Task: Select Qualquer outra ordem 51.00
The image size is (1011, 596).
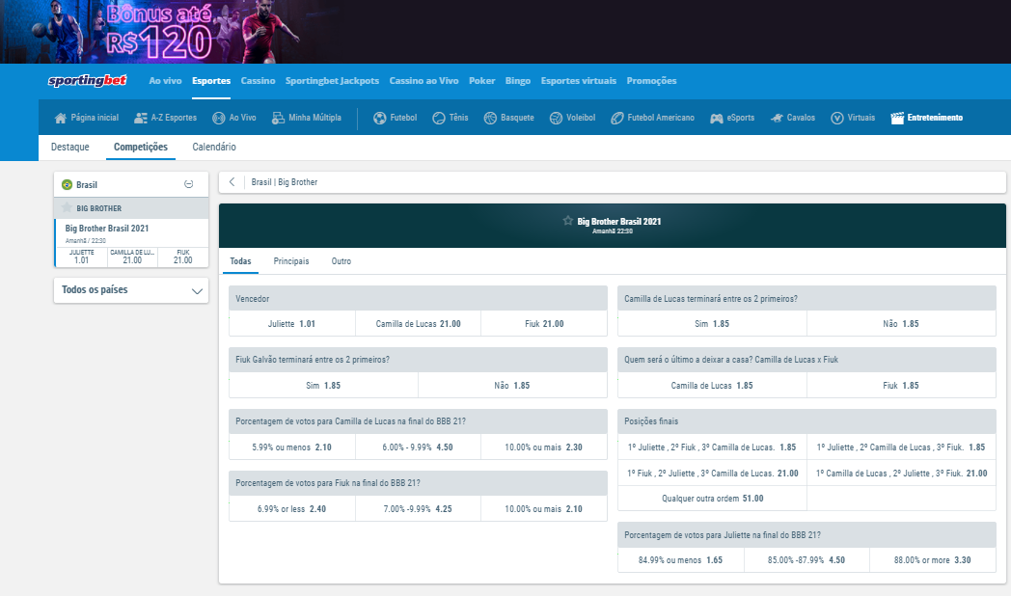Action: click(x=712, y=498)
